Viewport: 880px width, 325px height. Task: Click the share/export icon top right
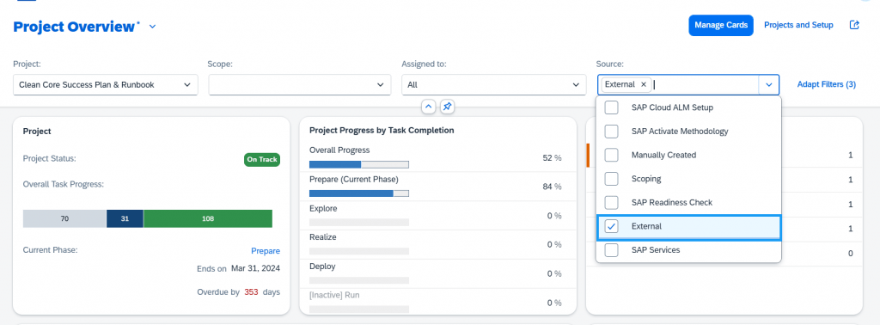(x=854, y=25)
